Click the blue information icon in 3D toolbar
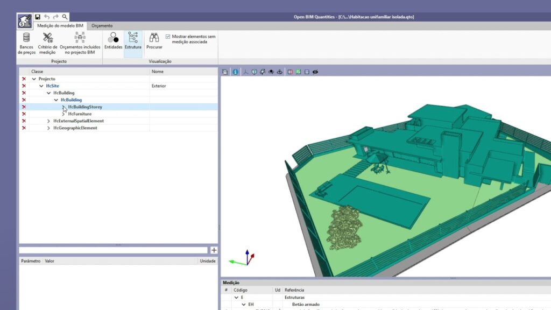This screenshot has height=310, width=551. 235,72
